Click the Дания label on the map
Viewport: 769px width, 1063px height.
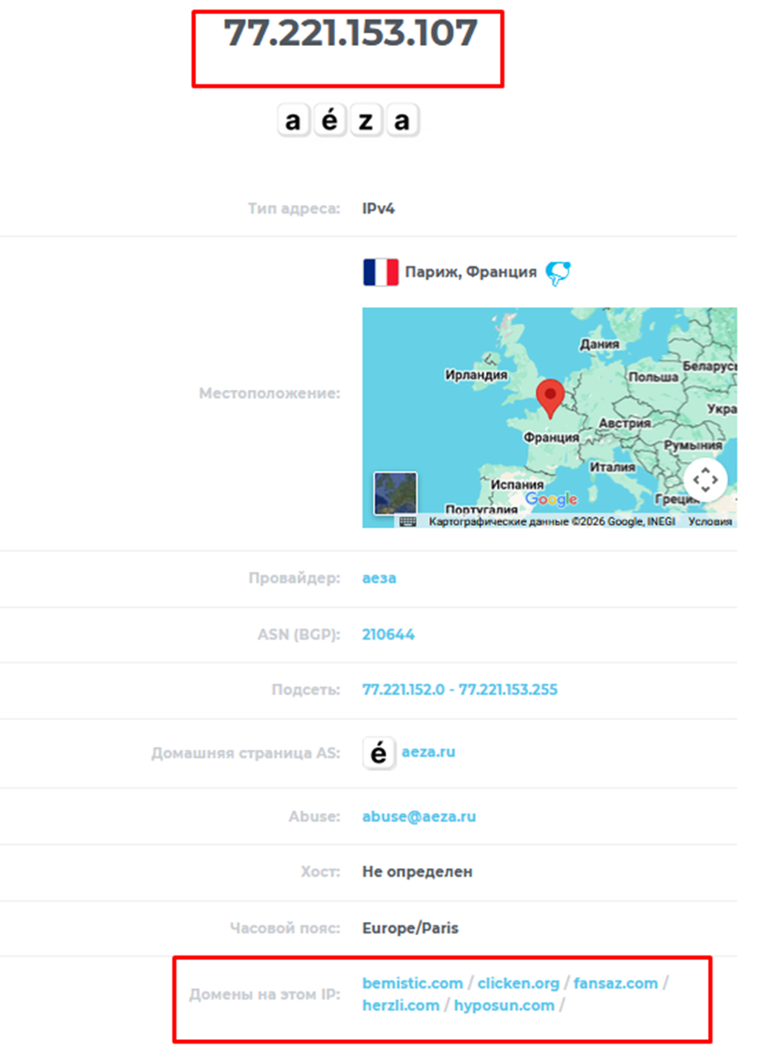[599, 345]
